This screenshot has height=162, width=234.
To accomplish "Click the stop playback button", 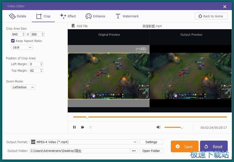I will 90,127.
